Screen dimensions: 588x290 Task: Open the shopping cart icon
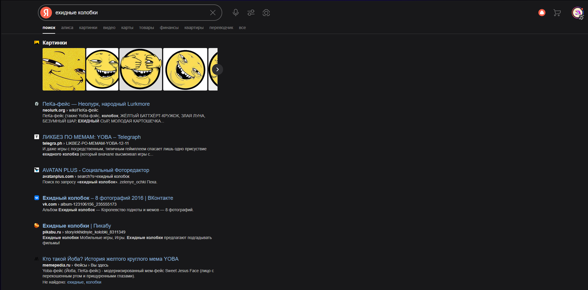coord(557,13)
